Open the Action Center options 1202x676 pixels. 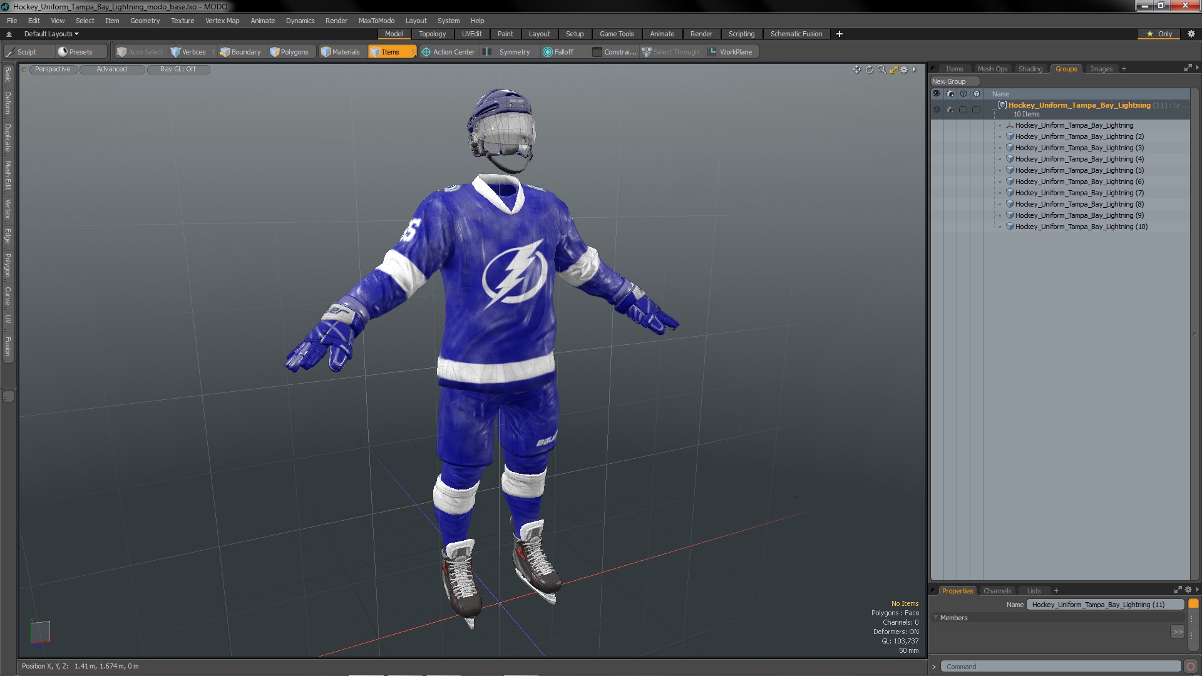point(448,52)
